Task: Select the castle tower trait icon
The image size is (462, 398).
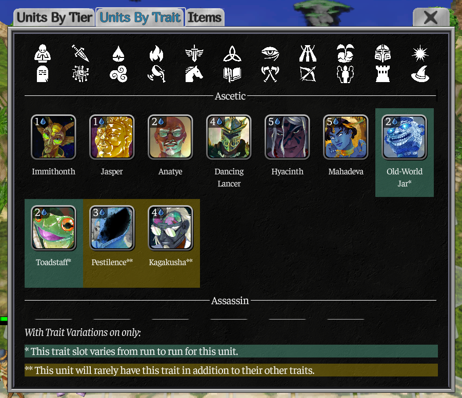Action: [383, 74]
